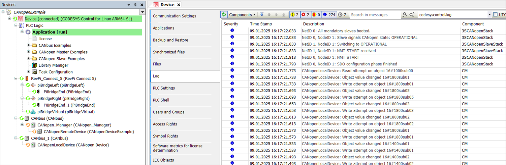506x165 pixels.
Task: Sort by Severity column header
Action: (234, 24)
